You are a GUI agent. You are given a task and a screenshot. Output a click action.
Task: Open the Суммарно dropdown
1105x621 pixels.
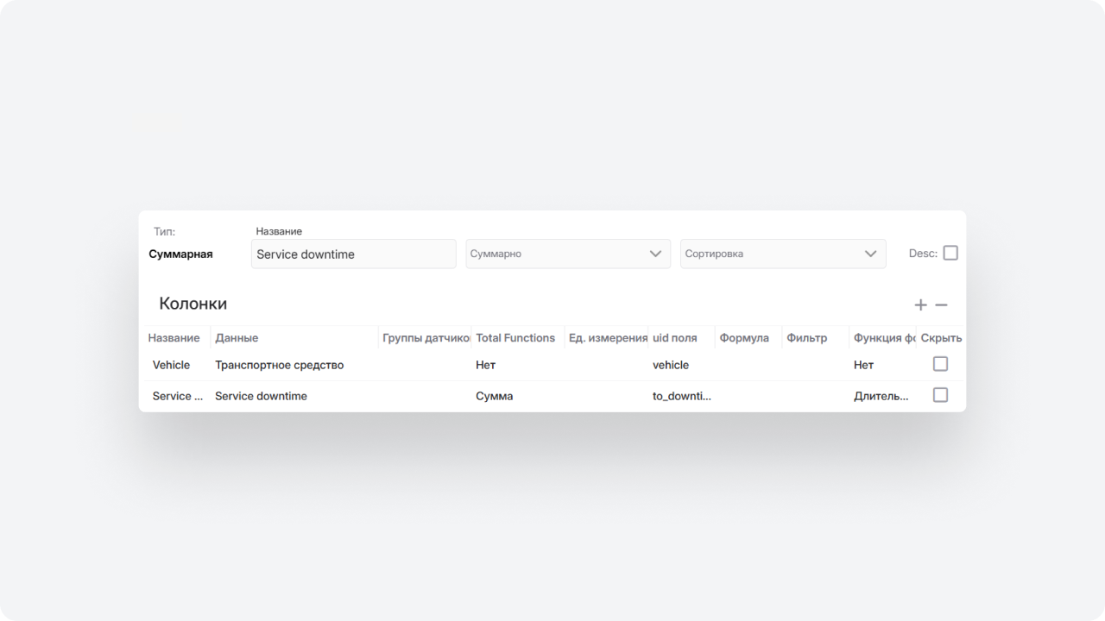[x=567, y=254]
